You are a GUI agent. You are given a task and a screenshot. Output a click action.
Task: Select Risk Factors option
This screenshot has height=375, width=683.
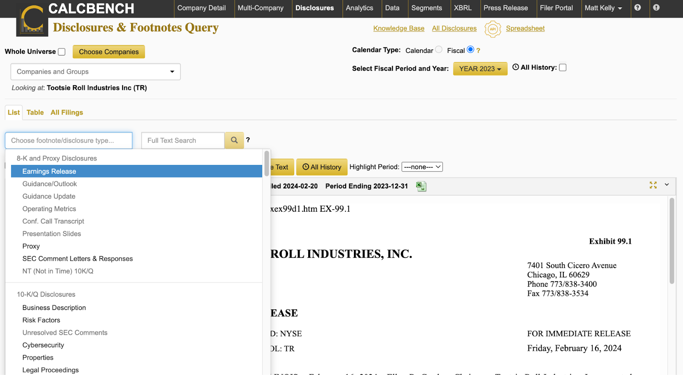click(137, 320)
